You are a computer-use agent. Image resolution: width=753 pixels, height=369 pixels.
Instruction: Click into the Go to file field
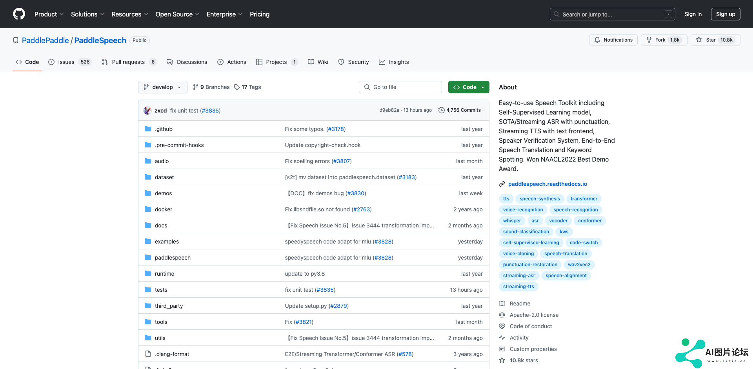pyautogui.click(x=400, y=87)
